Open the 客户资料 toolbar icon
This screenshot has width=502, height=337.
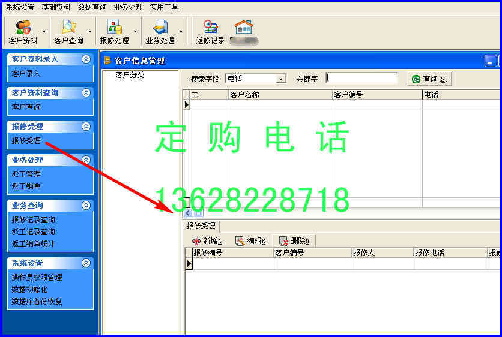tap(23, 31)
